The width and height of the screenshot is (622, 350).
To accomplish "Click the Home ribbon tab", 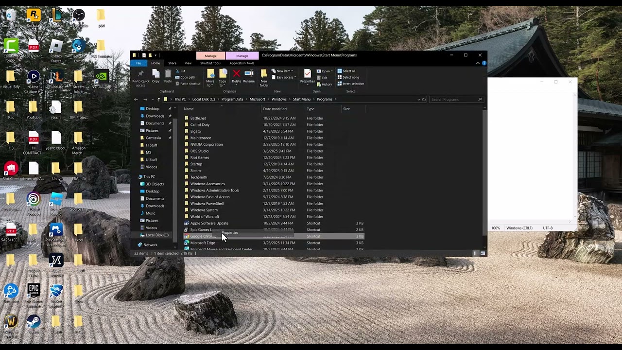I will 155,63.
